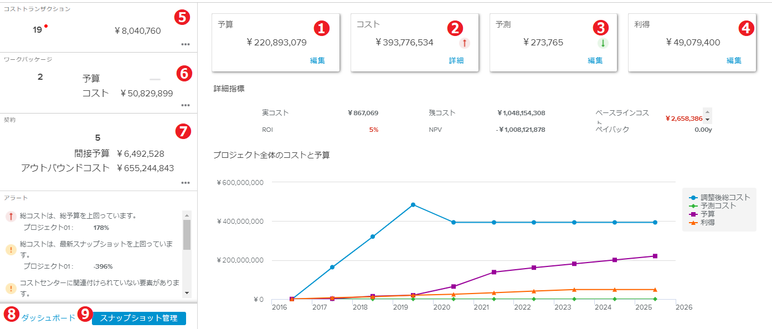772x329 pixels.
Task: Click the yellow warning icon for snapshot alert
Action: [x=11, y=249]
